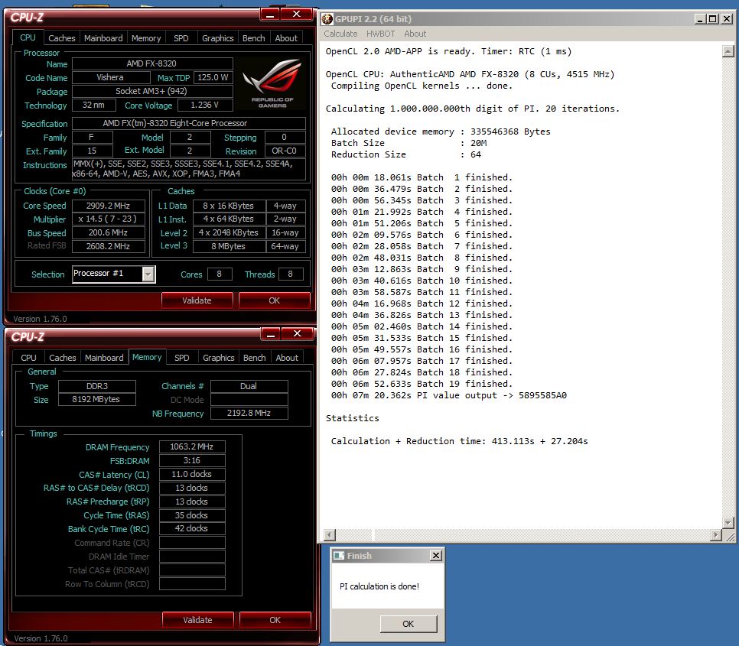Viewport: 739px width, 646px height.
Task: Open Memory tab in top CPU-Z window
Action: [x=146, y=38]
